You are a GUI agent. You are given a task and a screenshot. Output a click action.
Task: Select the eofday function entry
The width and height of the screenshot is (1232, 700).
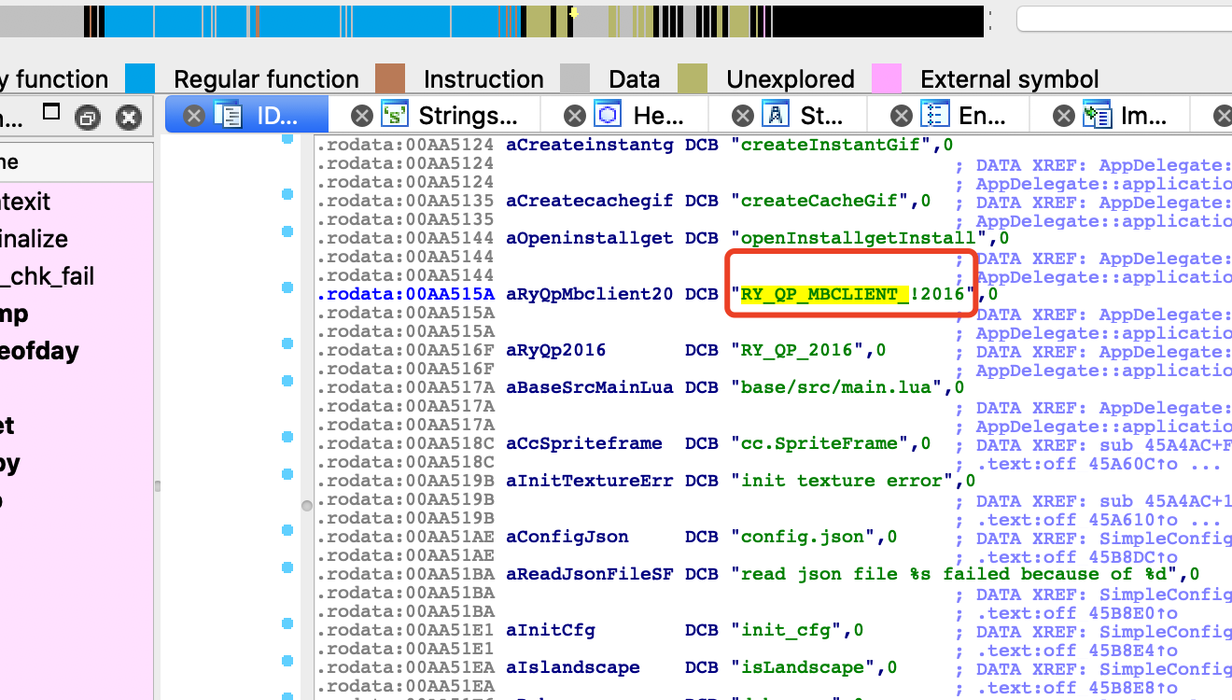[39, 351]
